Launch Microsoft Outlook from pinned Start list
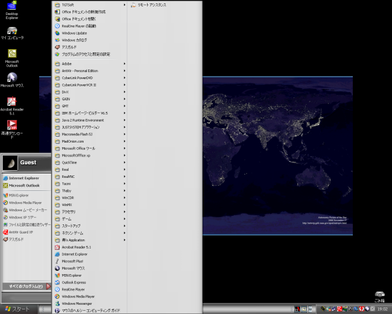Viewport: 392px width, 314px height. click(x=22, y=186)
